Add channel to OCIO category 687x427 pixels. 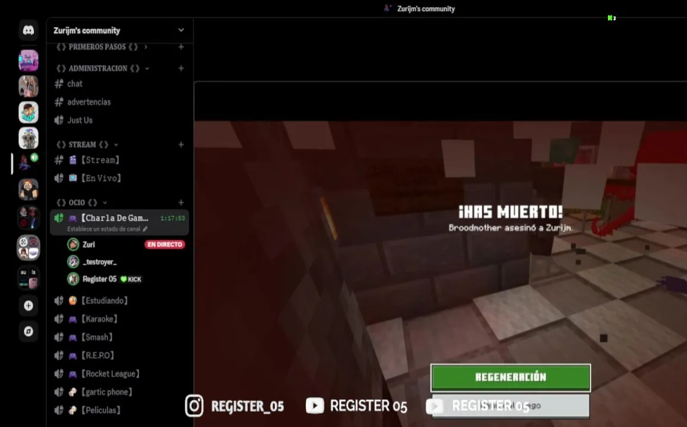(x=181, y=203)
